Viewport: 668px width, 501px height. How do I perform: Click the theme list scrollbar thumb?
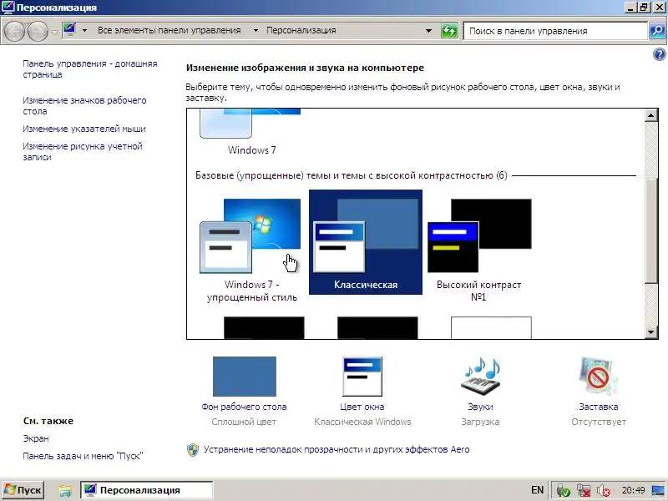[x=651, y=230]
